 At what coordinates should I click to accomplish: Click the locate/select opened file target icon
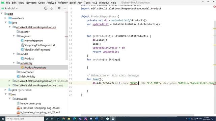(46, 8)
